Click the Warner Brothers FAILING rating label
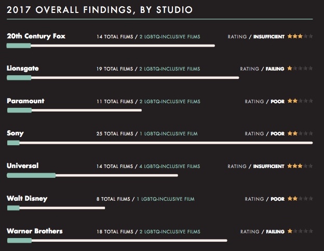Viewport: 324px width, 251px height. (275, 232)
